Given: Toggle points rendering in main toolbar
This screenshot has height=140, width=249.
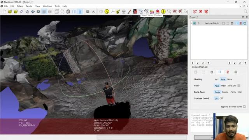Looking at the screenshot, I should click(x=63, y=11).
